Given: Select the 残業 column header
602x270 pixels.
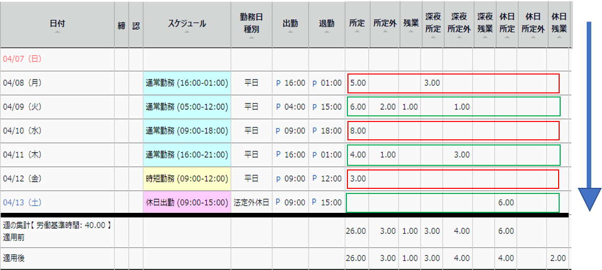Looking at the screenshot, I should click(x=410, y=23).
